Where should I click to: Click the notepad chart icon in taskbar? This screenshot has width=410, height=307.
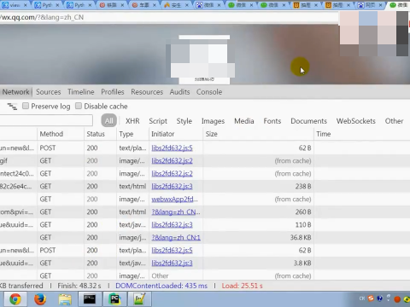tap(139, 299)
